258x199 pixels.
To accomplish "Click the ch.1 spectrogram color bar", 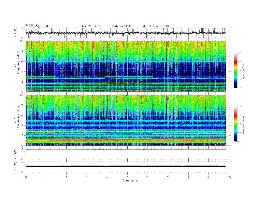I will tap(236, 70).
